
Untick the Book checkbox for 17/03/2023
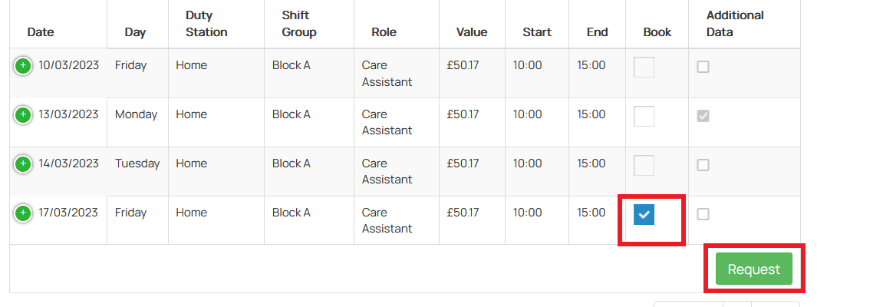644,214
